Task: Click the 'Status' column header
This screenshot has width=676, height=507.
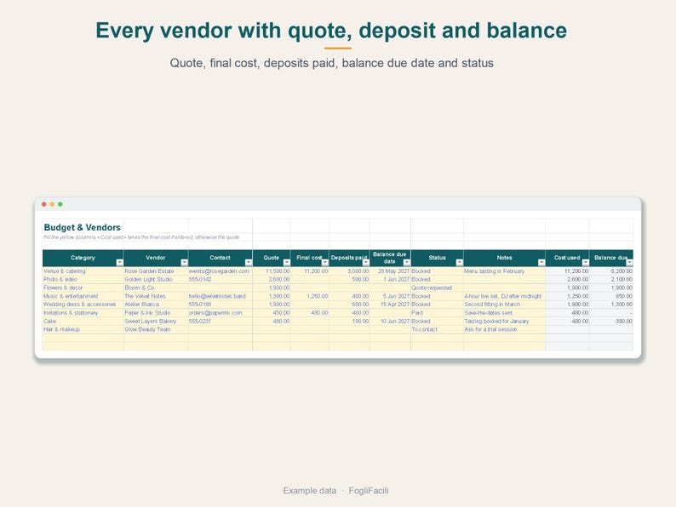Action: [x=437, y=258]
